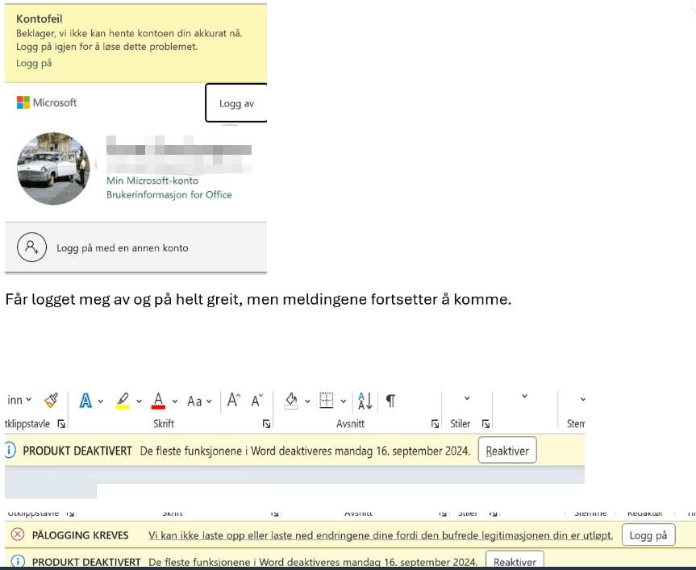Click Reaktiver in the upper deactivated bar
The width and height of the screenshot is (696, 570).
(507, 450)
